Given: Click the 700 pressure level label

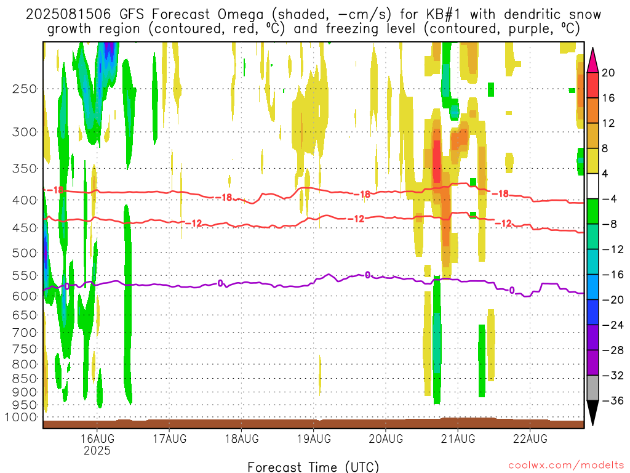Looking at the screenshot, I should point(25,333).
